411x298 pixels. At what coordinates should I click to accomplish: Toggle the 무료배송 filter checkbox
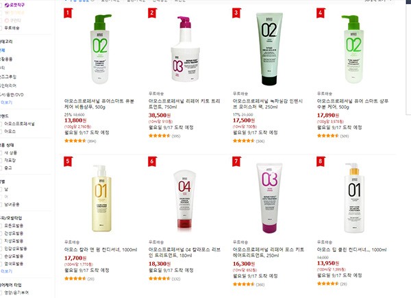point(1,28)
